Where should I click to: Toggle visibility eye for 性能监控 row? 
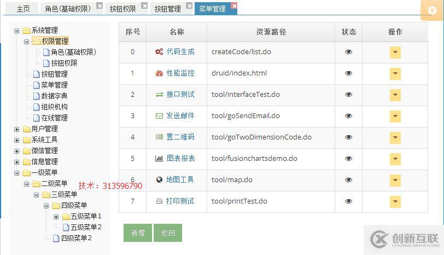348,73
